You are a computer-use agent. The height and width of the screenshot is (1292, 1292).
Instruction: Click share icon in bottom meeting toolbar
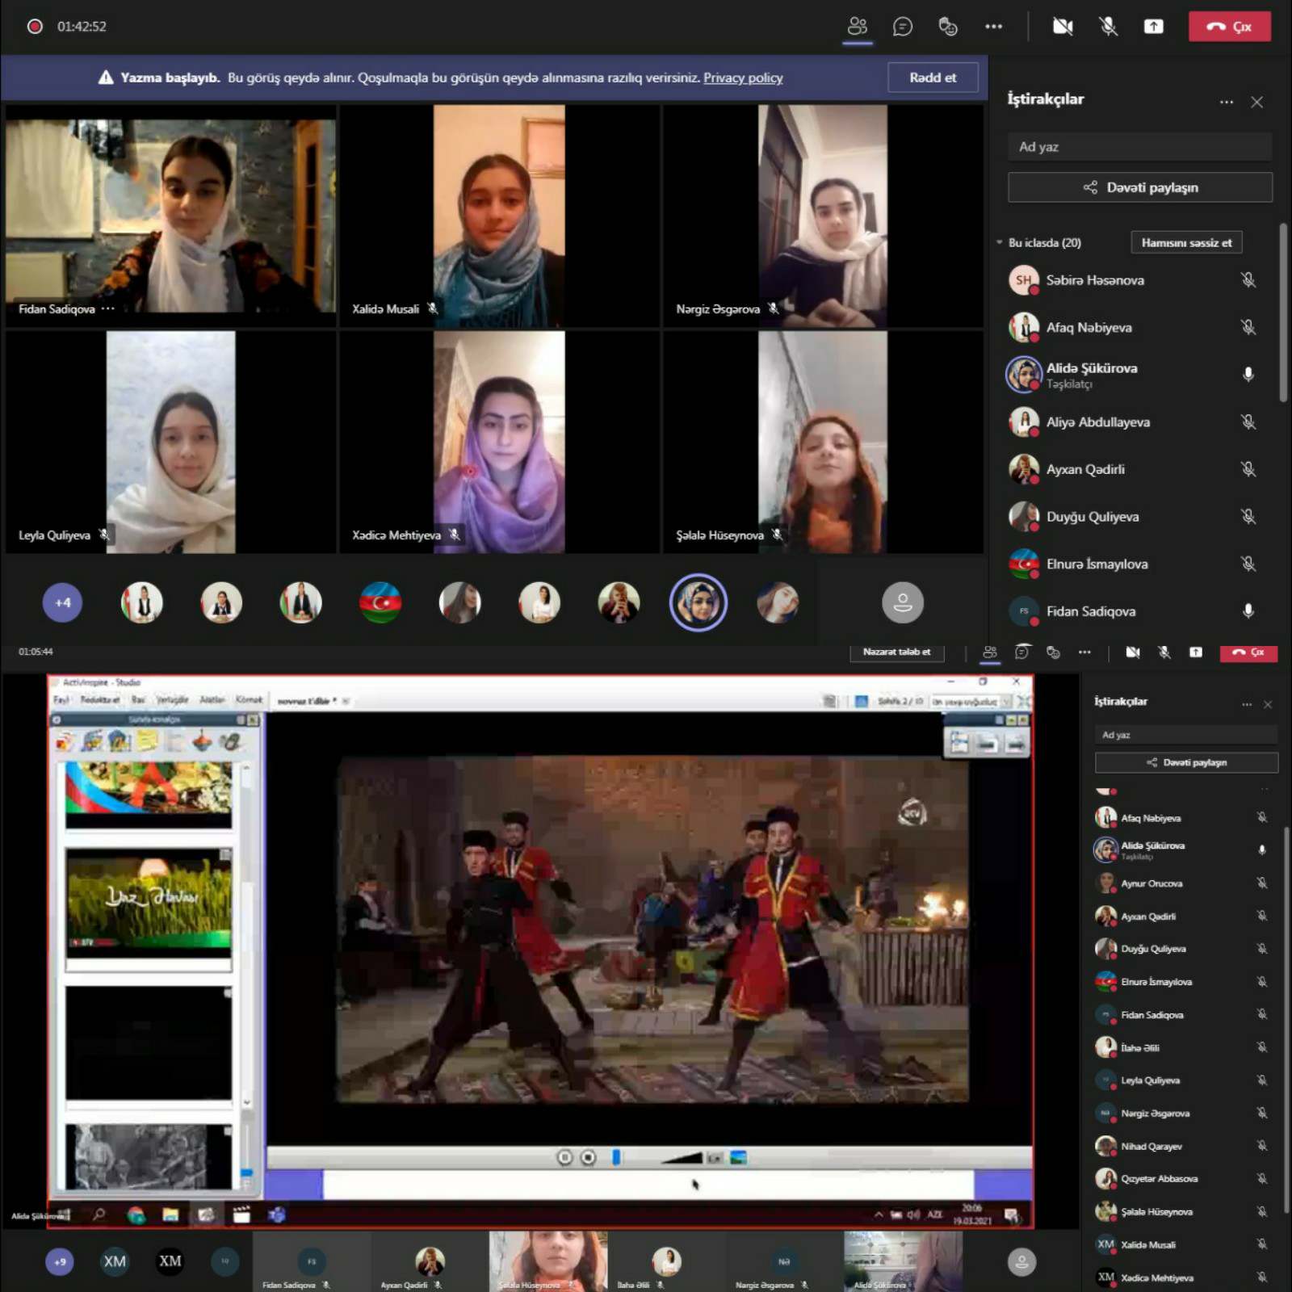pos(1195,652)
